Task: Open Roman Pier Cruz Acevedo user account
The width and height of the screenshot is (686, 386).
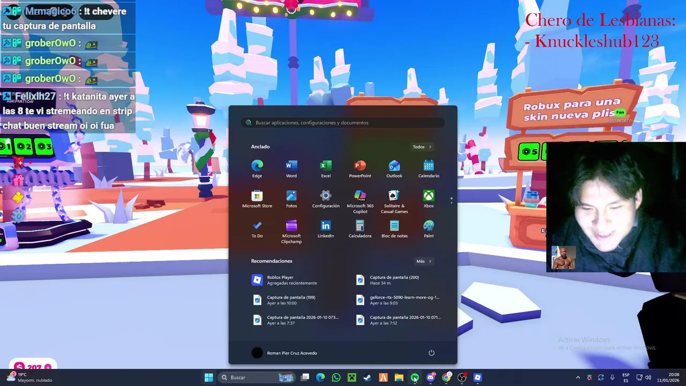Action: click(285, 353)
